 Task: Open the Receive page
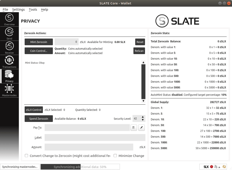[9, 48]
